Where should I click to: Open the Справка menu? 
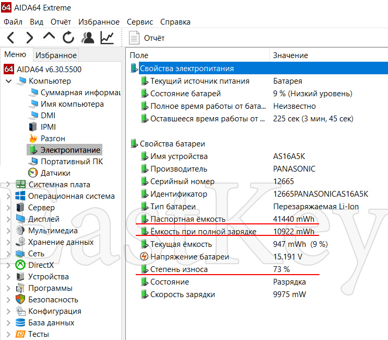click(x=175, y=22)
